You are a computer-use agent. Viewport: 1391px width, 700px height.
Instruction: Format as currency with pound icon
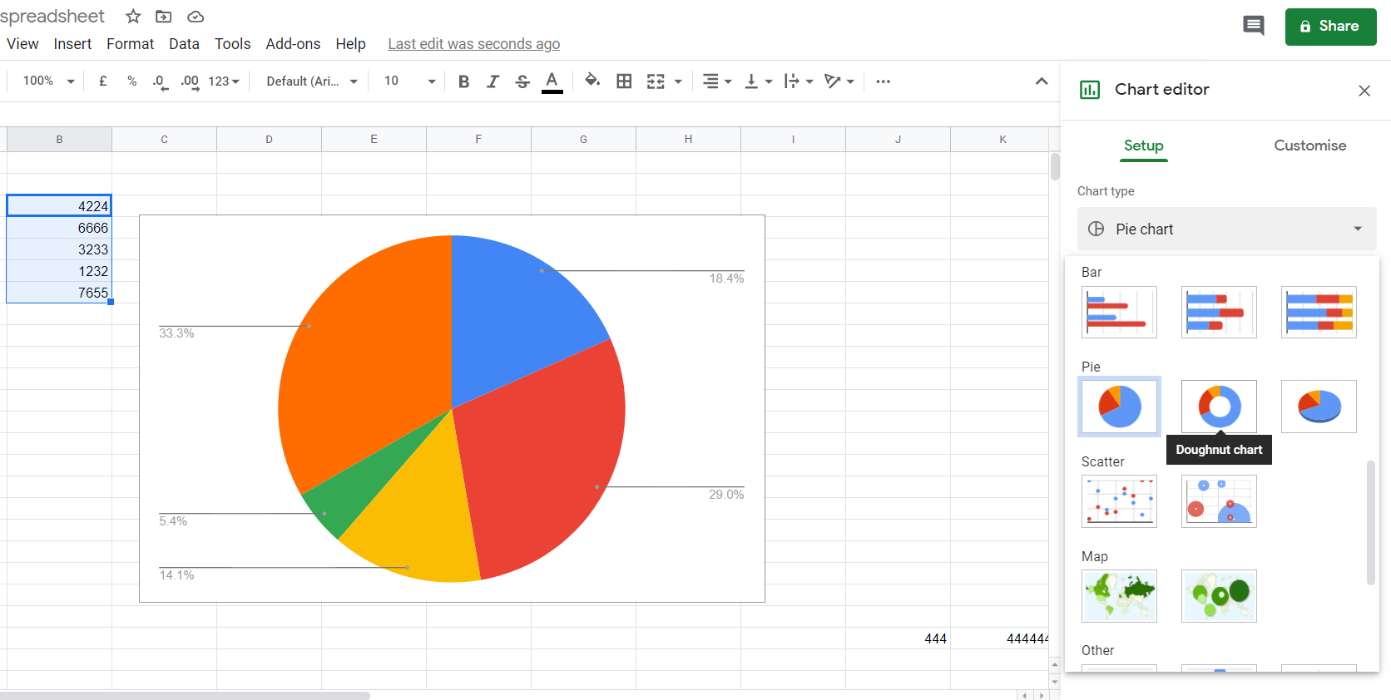click(x=102, y=81)
